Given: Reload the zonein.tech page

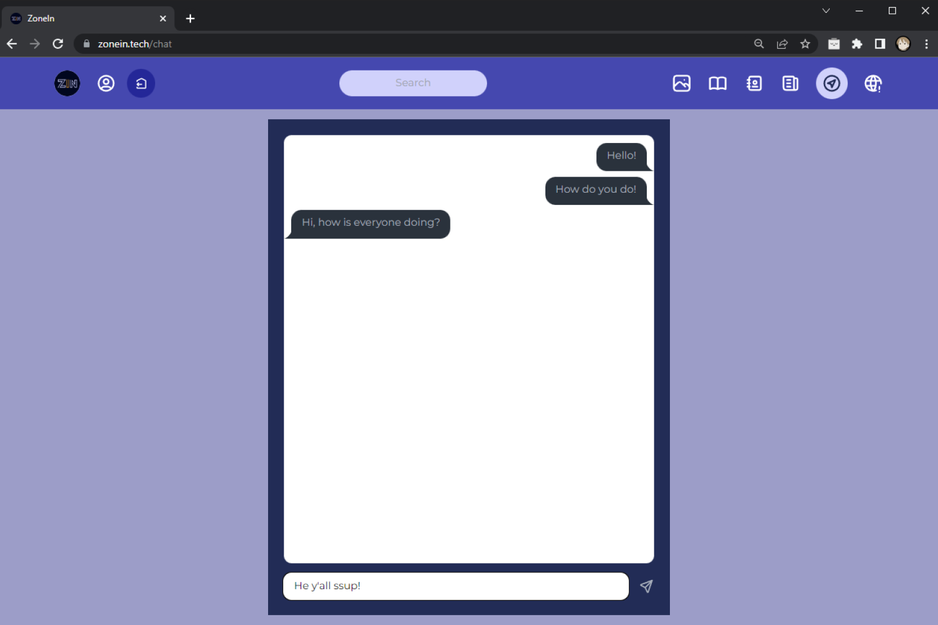Looking at the screenshot, I should [x=58, y=43].
